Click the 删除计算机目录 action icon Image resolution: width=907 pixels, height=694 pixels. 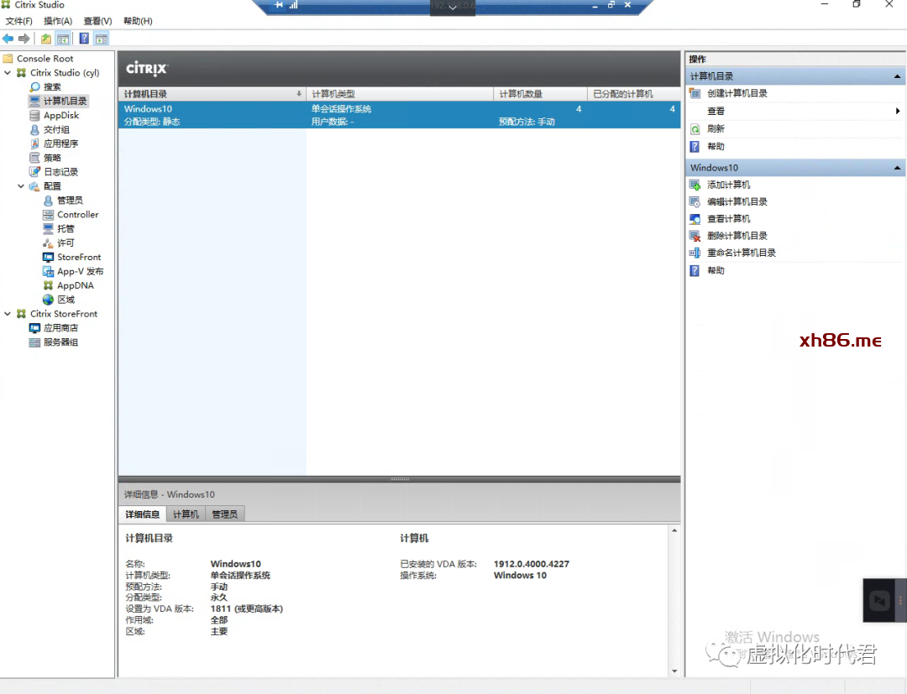pyautogui.click(x=695, y=236)
